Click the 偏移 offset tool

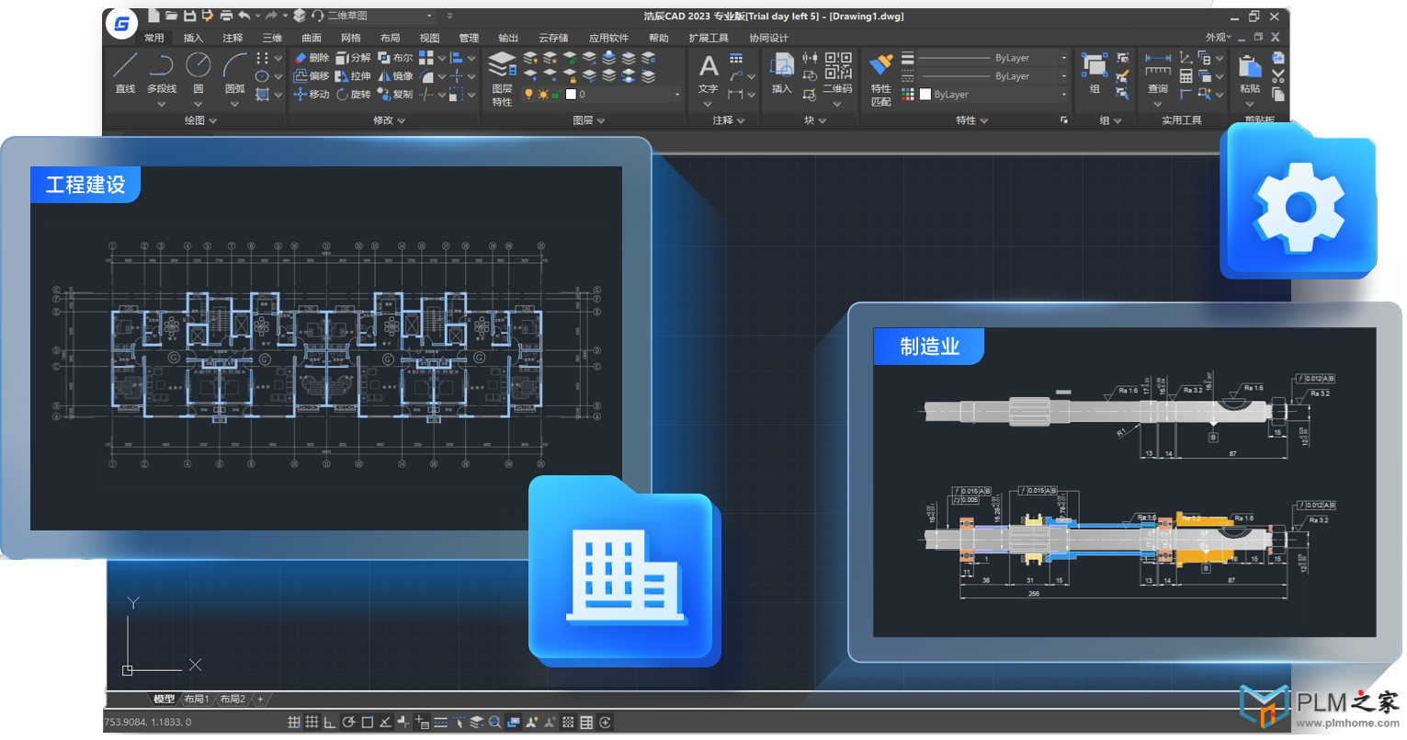(x=312, y=76)
